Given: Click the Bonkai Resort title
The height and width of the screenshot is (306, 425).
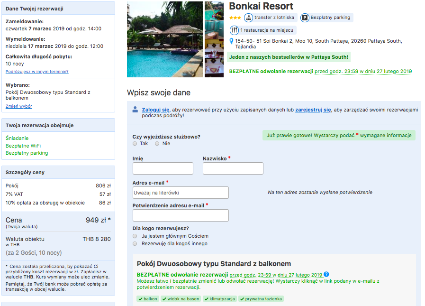Looking at the screenshot, I should (x=261, y=6).
